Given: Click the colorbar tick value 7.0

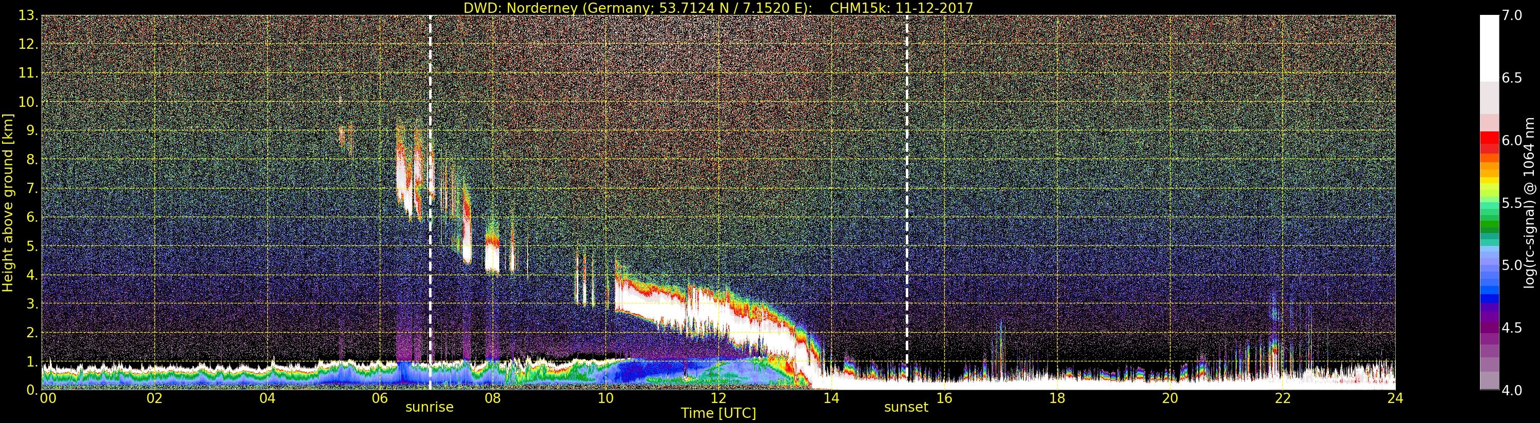Looking at the screenshot, I should pos(1511,15).
